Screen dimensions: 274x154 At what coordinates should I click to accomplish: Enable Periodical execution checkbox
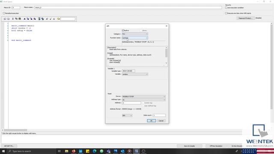pyautogui.click(x=4, y=13)
